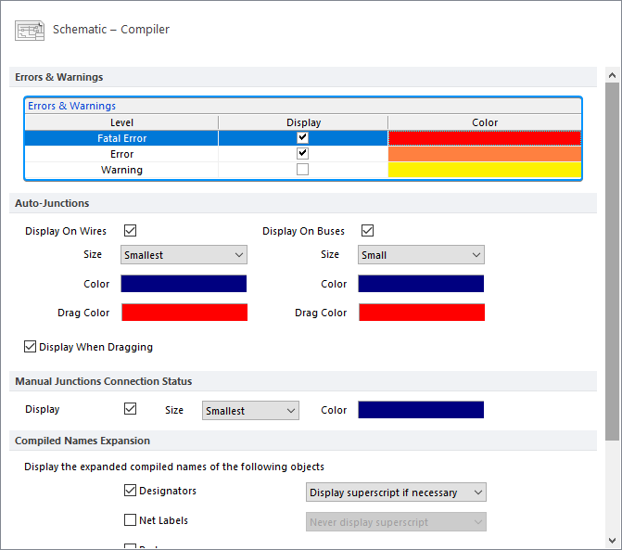This screenshot has height=550, width=622.
Task: Open the buses junction Size dropdown
Action: [x=421, y=255]
